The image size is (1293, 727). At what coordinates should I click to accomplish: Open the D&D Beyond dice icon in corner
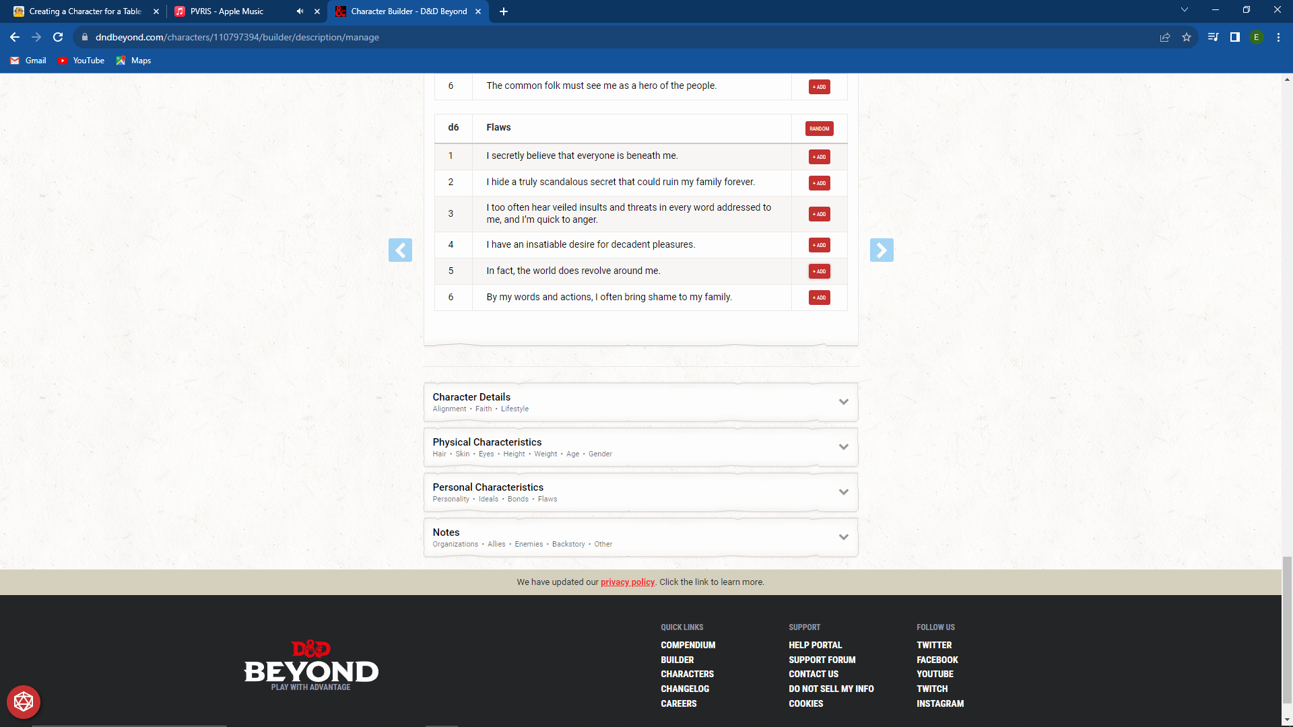pyautogui.click(x=23, y=701)
